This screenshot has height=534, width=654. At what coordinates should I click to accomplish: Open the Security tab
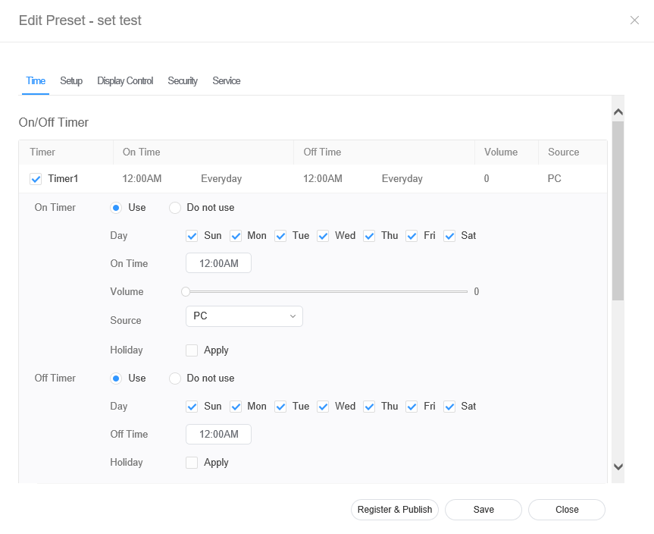(183, 81)
